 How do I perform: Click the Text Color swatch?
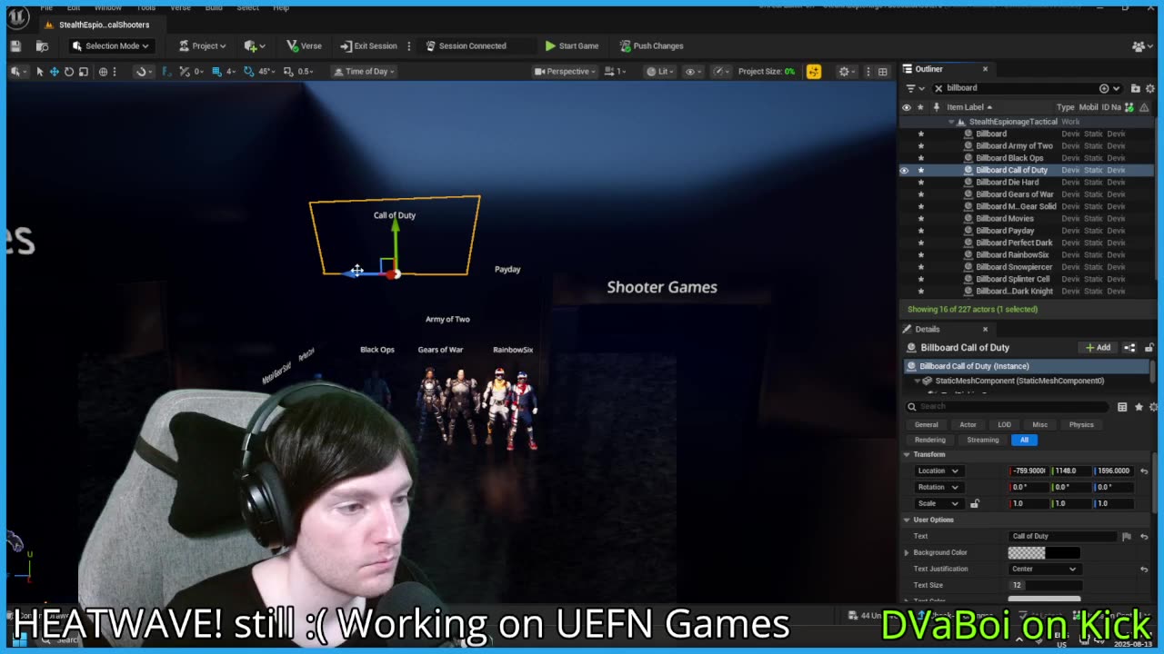click(x=1044, y=599)
